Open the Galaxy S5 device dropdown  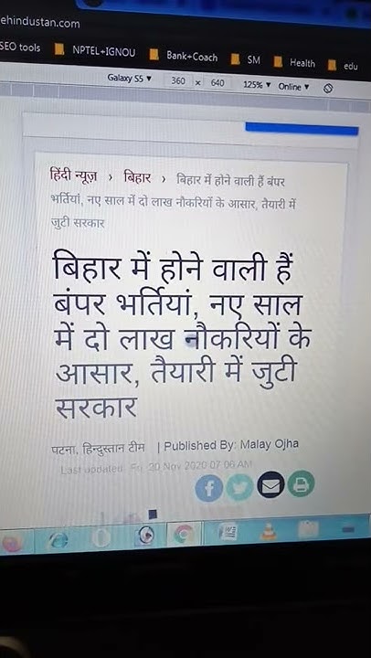click(x=129, y=78)
